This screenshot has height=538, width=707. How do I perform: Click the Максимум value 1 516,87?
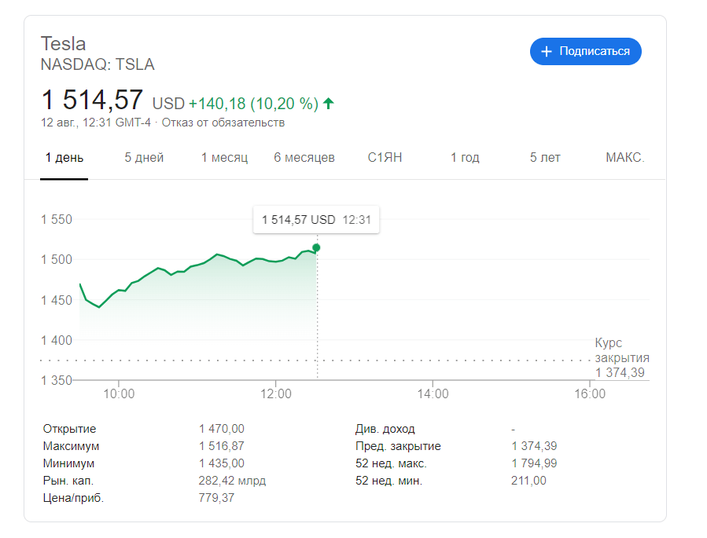(x=222, y=445)
